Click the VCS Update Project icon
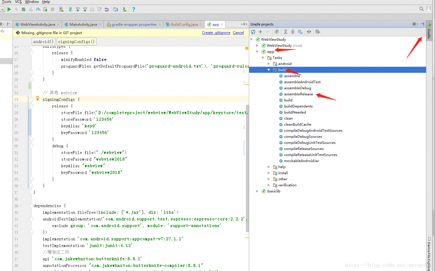This screenshot has height=271, width=435. 77,10
